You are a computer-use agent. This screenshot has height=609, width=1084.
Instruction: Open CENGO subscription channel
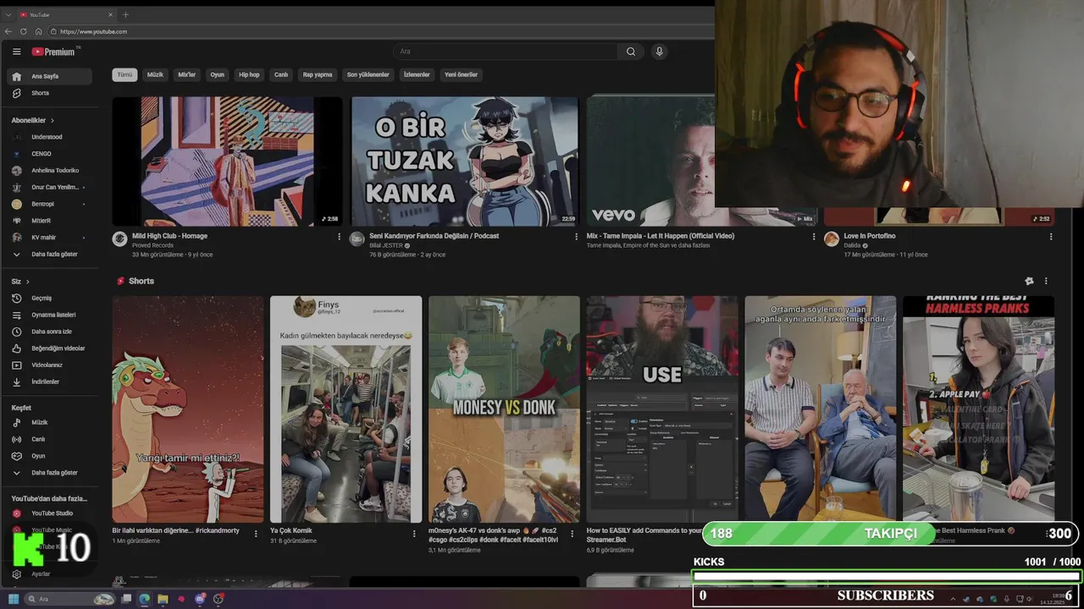pyautogui.click(x=49, y=154)
